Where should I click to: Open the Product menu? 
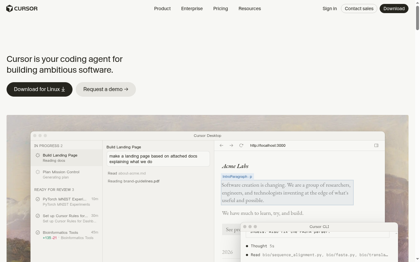tap(162, 9)
